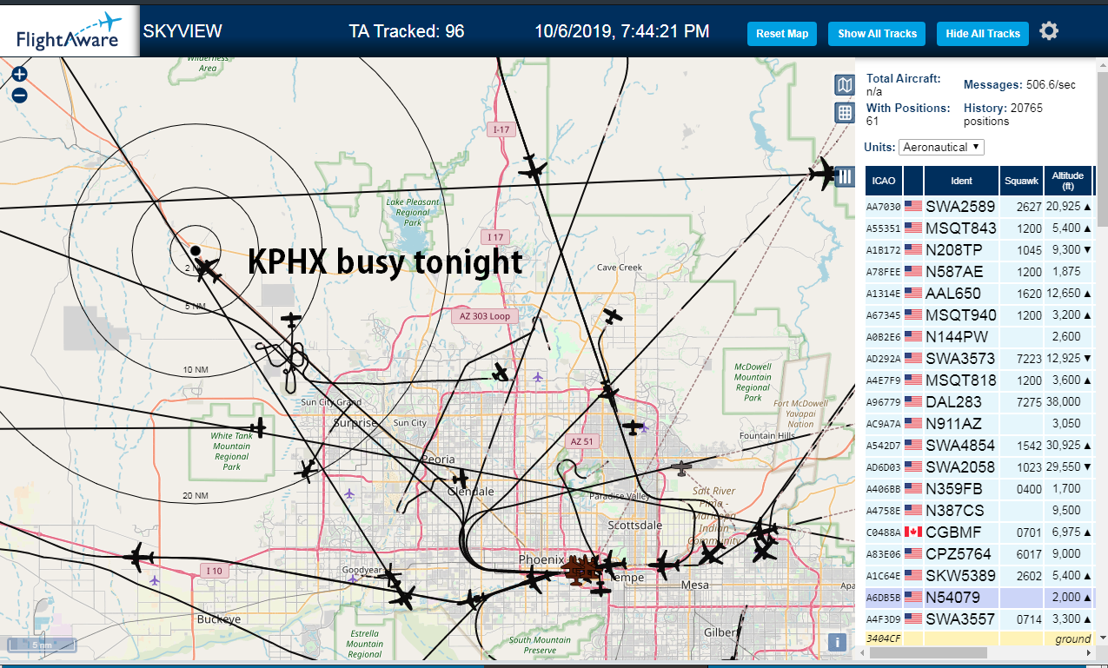Viewport: 1108px width, 668px height.
Task: Click the info icon on the map
Action: pos(837,642)
